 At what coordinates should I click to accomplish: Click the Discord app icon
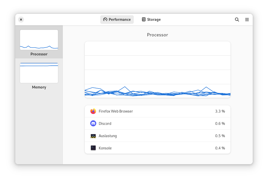93,123
